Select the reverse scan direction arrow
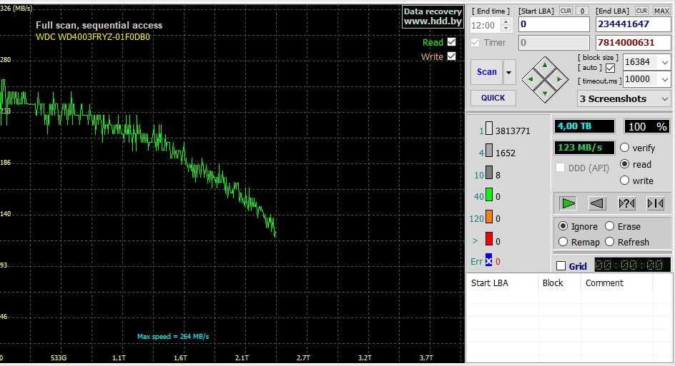Screen dimensions: 675x366 point(597,203)
